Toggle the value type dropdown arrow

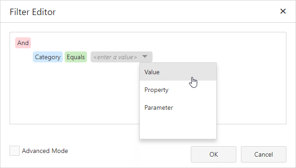[x=145, y=56]
